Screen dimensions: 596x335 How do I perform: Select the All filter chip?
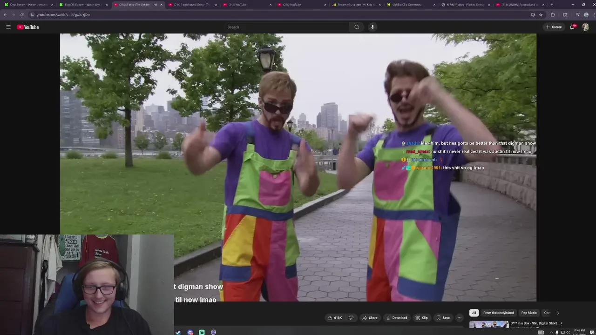click(x=474, y=313)
